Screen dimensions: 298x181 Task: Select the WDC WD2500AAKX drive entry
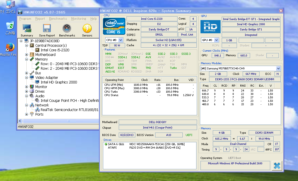click(157, 144)
